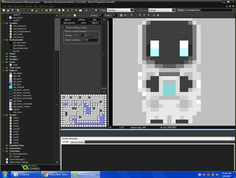Click the resource tree scroll-down arrow
The image size is (236, 178).
point(57,162)
